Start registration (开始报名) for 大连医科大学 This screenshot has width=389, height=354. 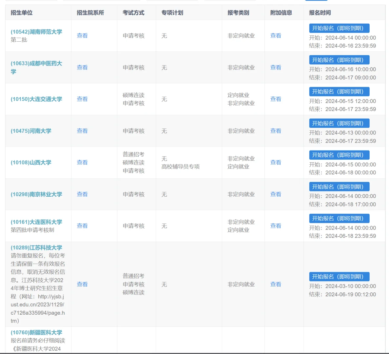point(339,218)
